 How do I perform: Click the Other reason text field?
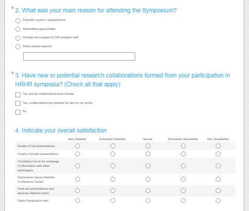tap(79, 56)
